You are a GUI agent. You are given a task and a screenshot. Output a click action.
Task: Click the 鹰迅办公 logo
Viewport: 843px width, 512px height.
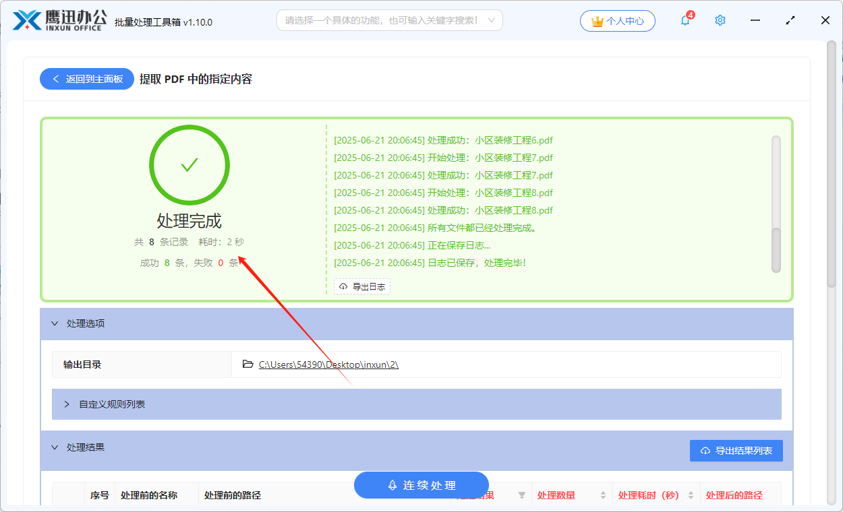(x=57, y=20)
